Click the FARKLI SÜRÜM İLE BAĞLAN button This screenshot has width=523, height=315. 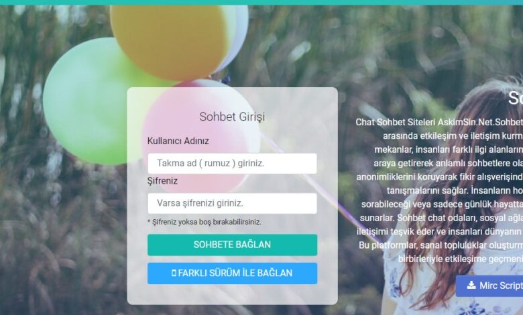(x=232, y=273)
